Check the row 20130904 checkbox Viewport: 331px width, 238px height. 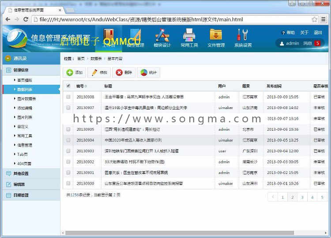(68, 140)
